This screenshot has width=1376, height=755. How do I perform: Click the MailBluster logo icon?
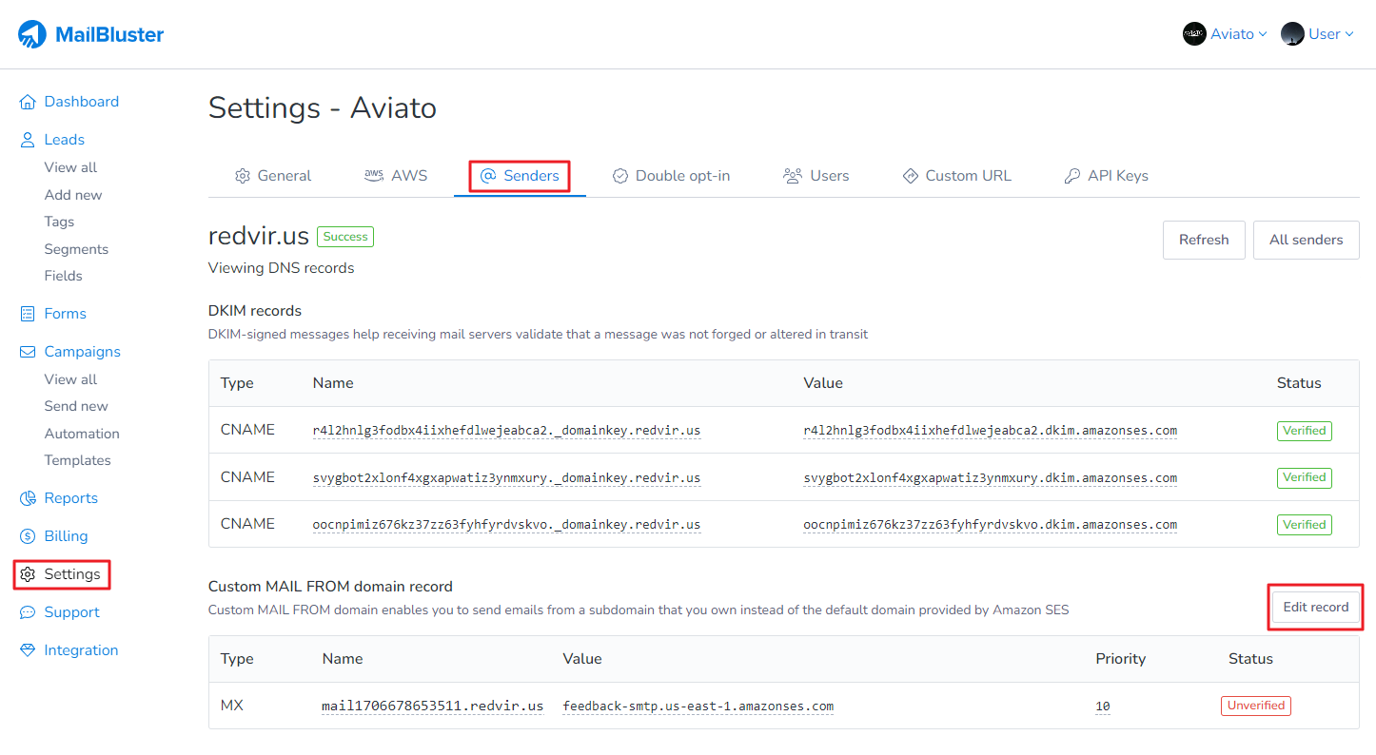tap(32, 35)
